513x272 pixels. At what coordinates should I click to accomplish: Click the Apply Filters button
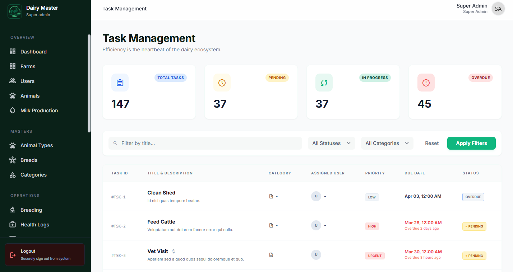[x=471, y=143]
